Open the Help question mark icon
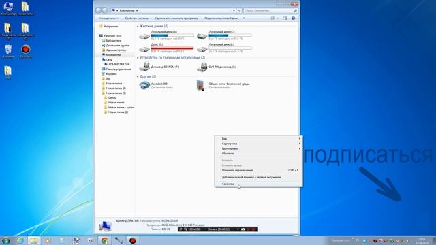This screenshot has width=436, height=245. coord(294,18)
